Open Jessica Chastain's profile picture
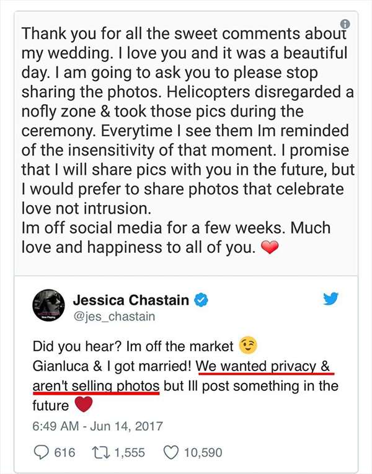Image resolution: width=372 pixels, height=474 pixels. pyautogui.click(x=49, y=305)
